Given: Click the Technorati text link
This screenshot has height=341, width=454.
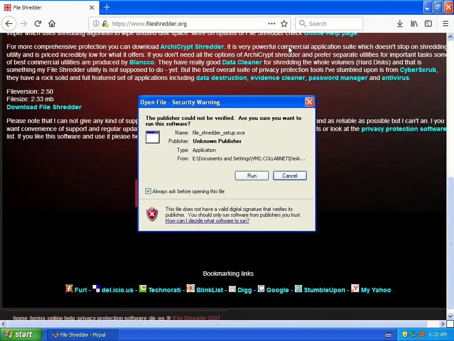Looking at the screenshot, I should coord(164,290).
